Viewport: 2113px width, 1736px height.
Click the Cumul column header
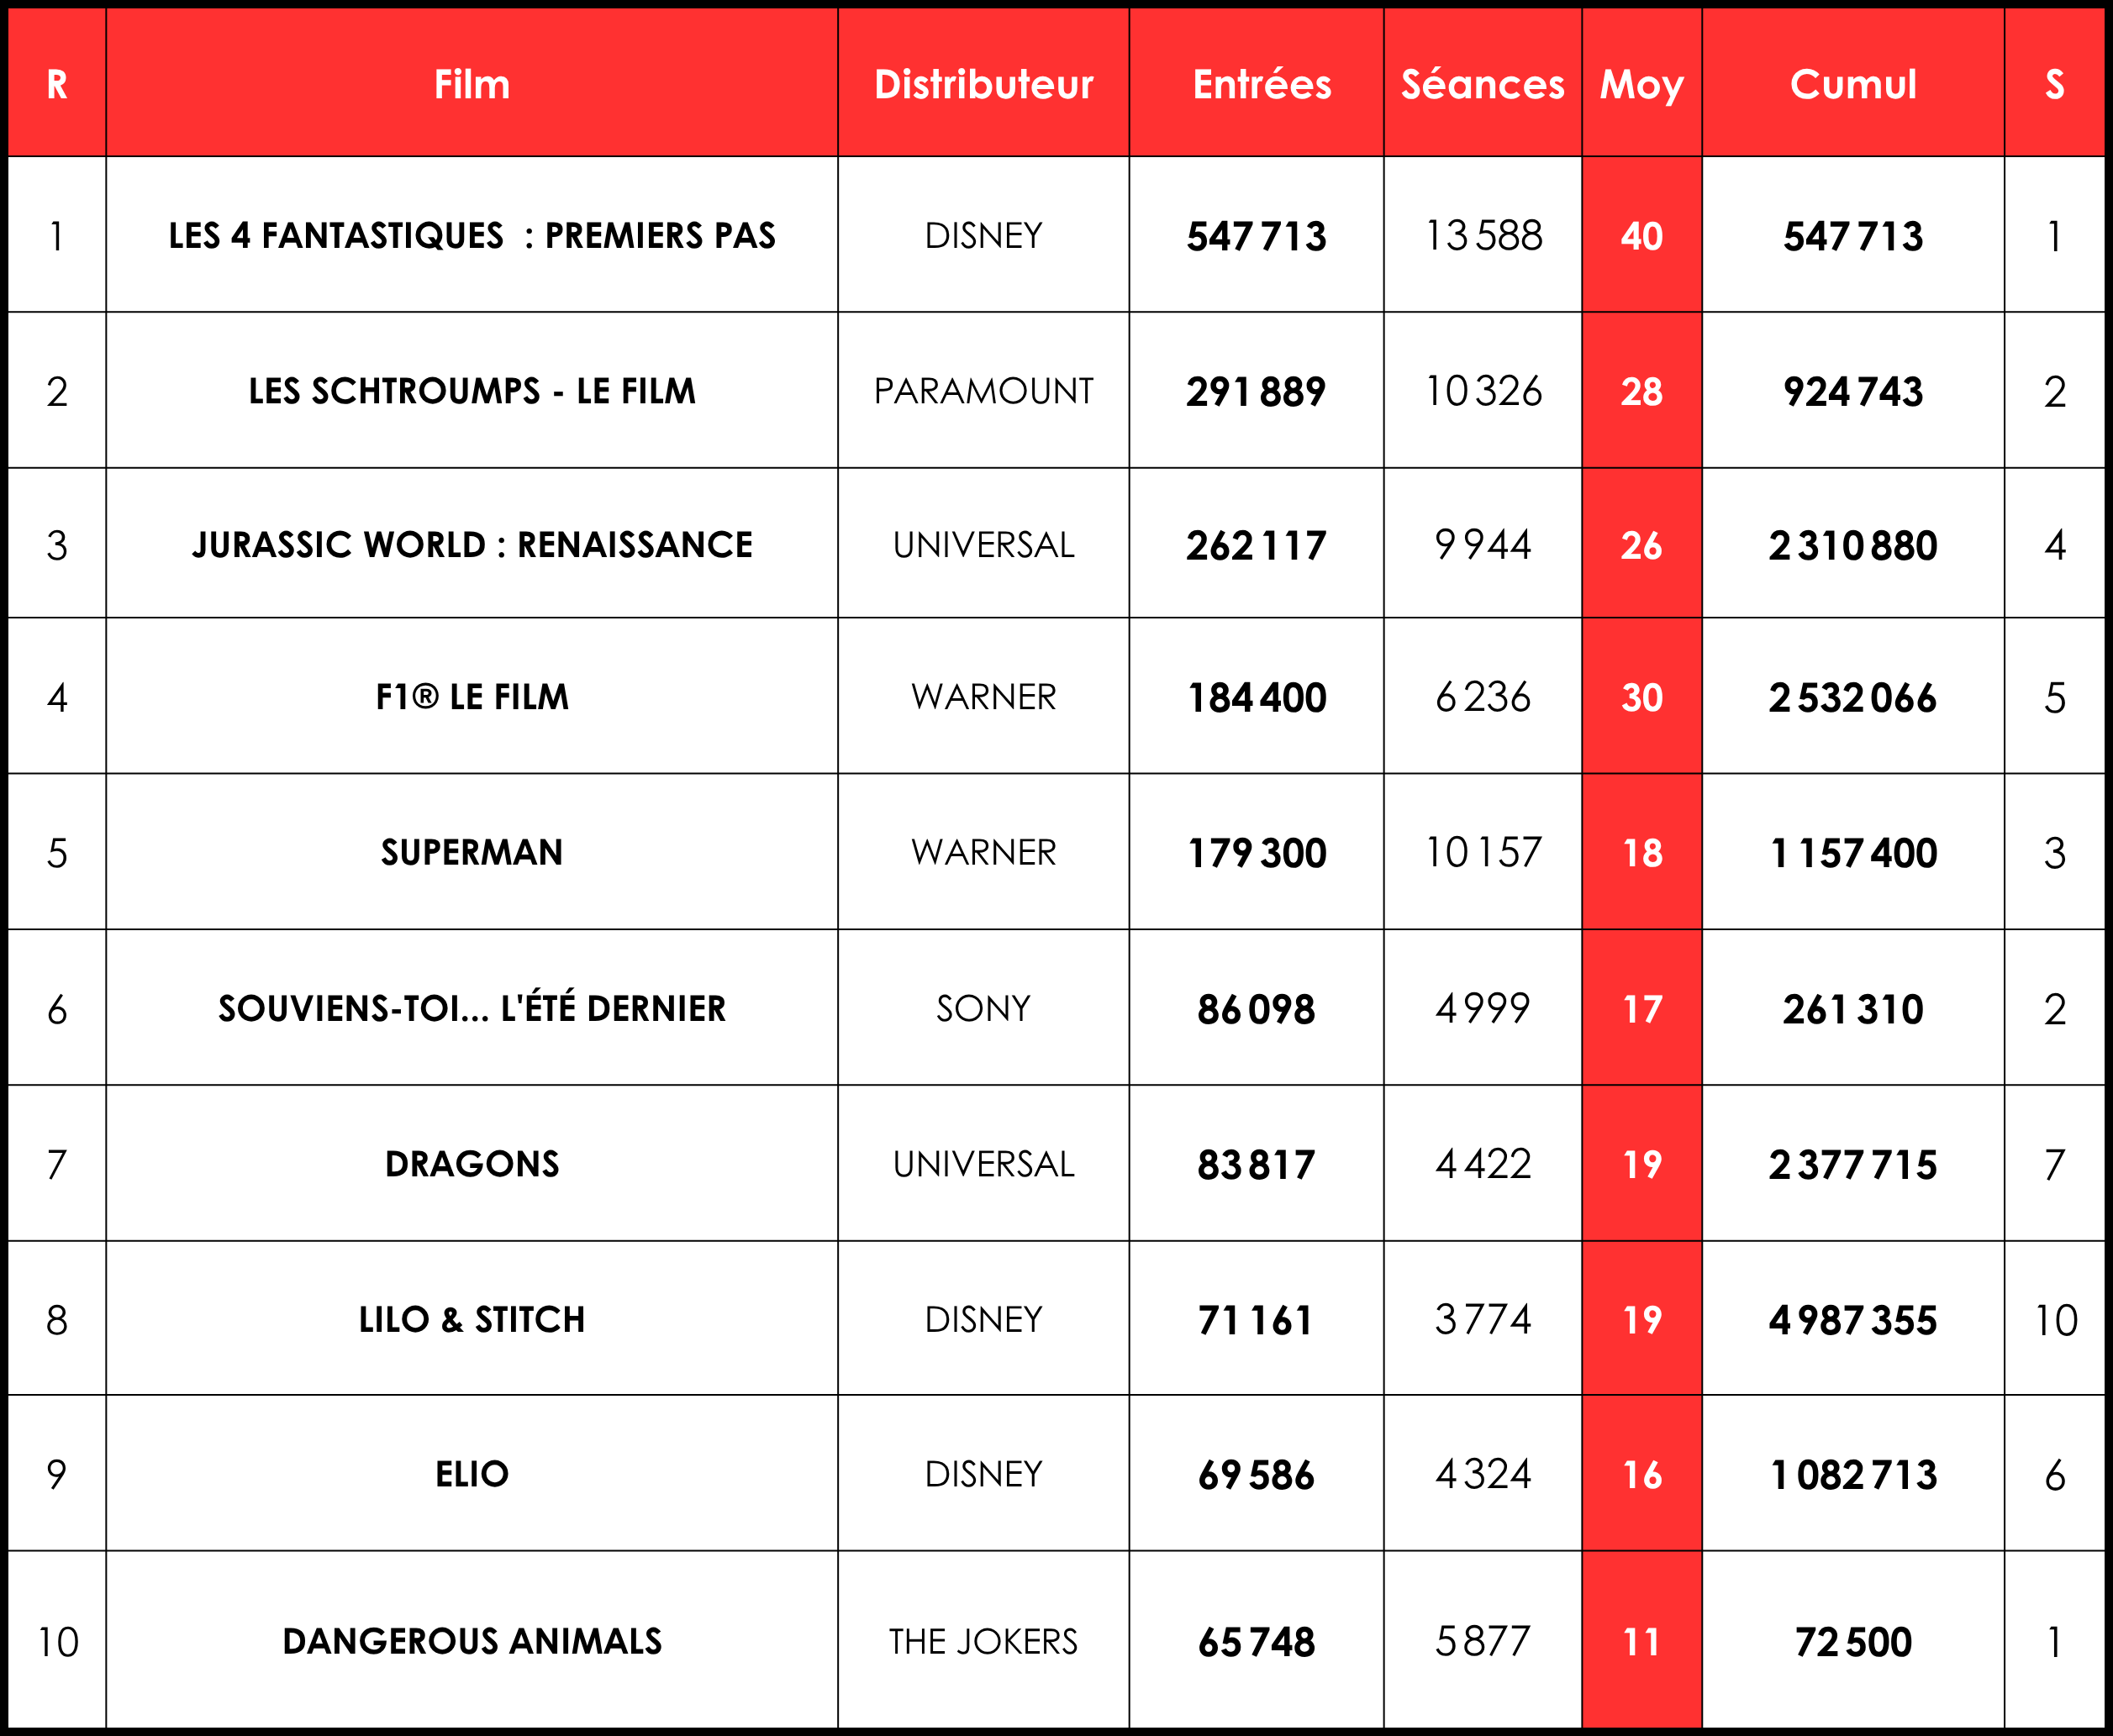[1853, 84]
